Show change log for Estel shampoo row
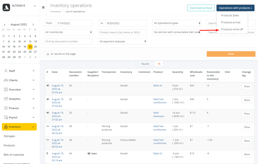This screenshot has width=258, height=164. coord(247,114)
